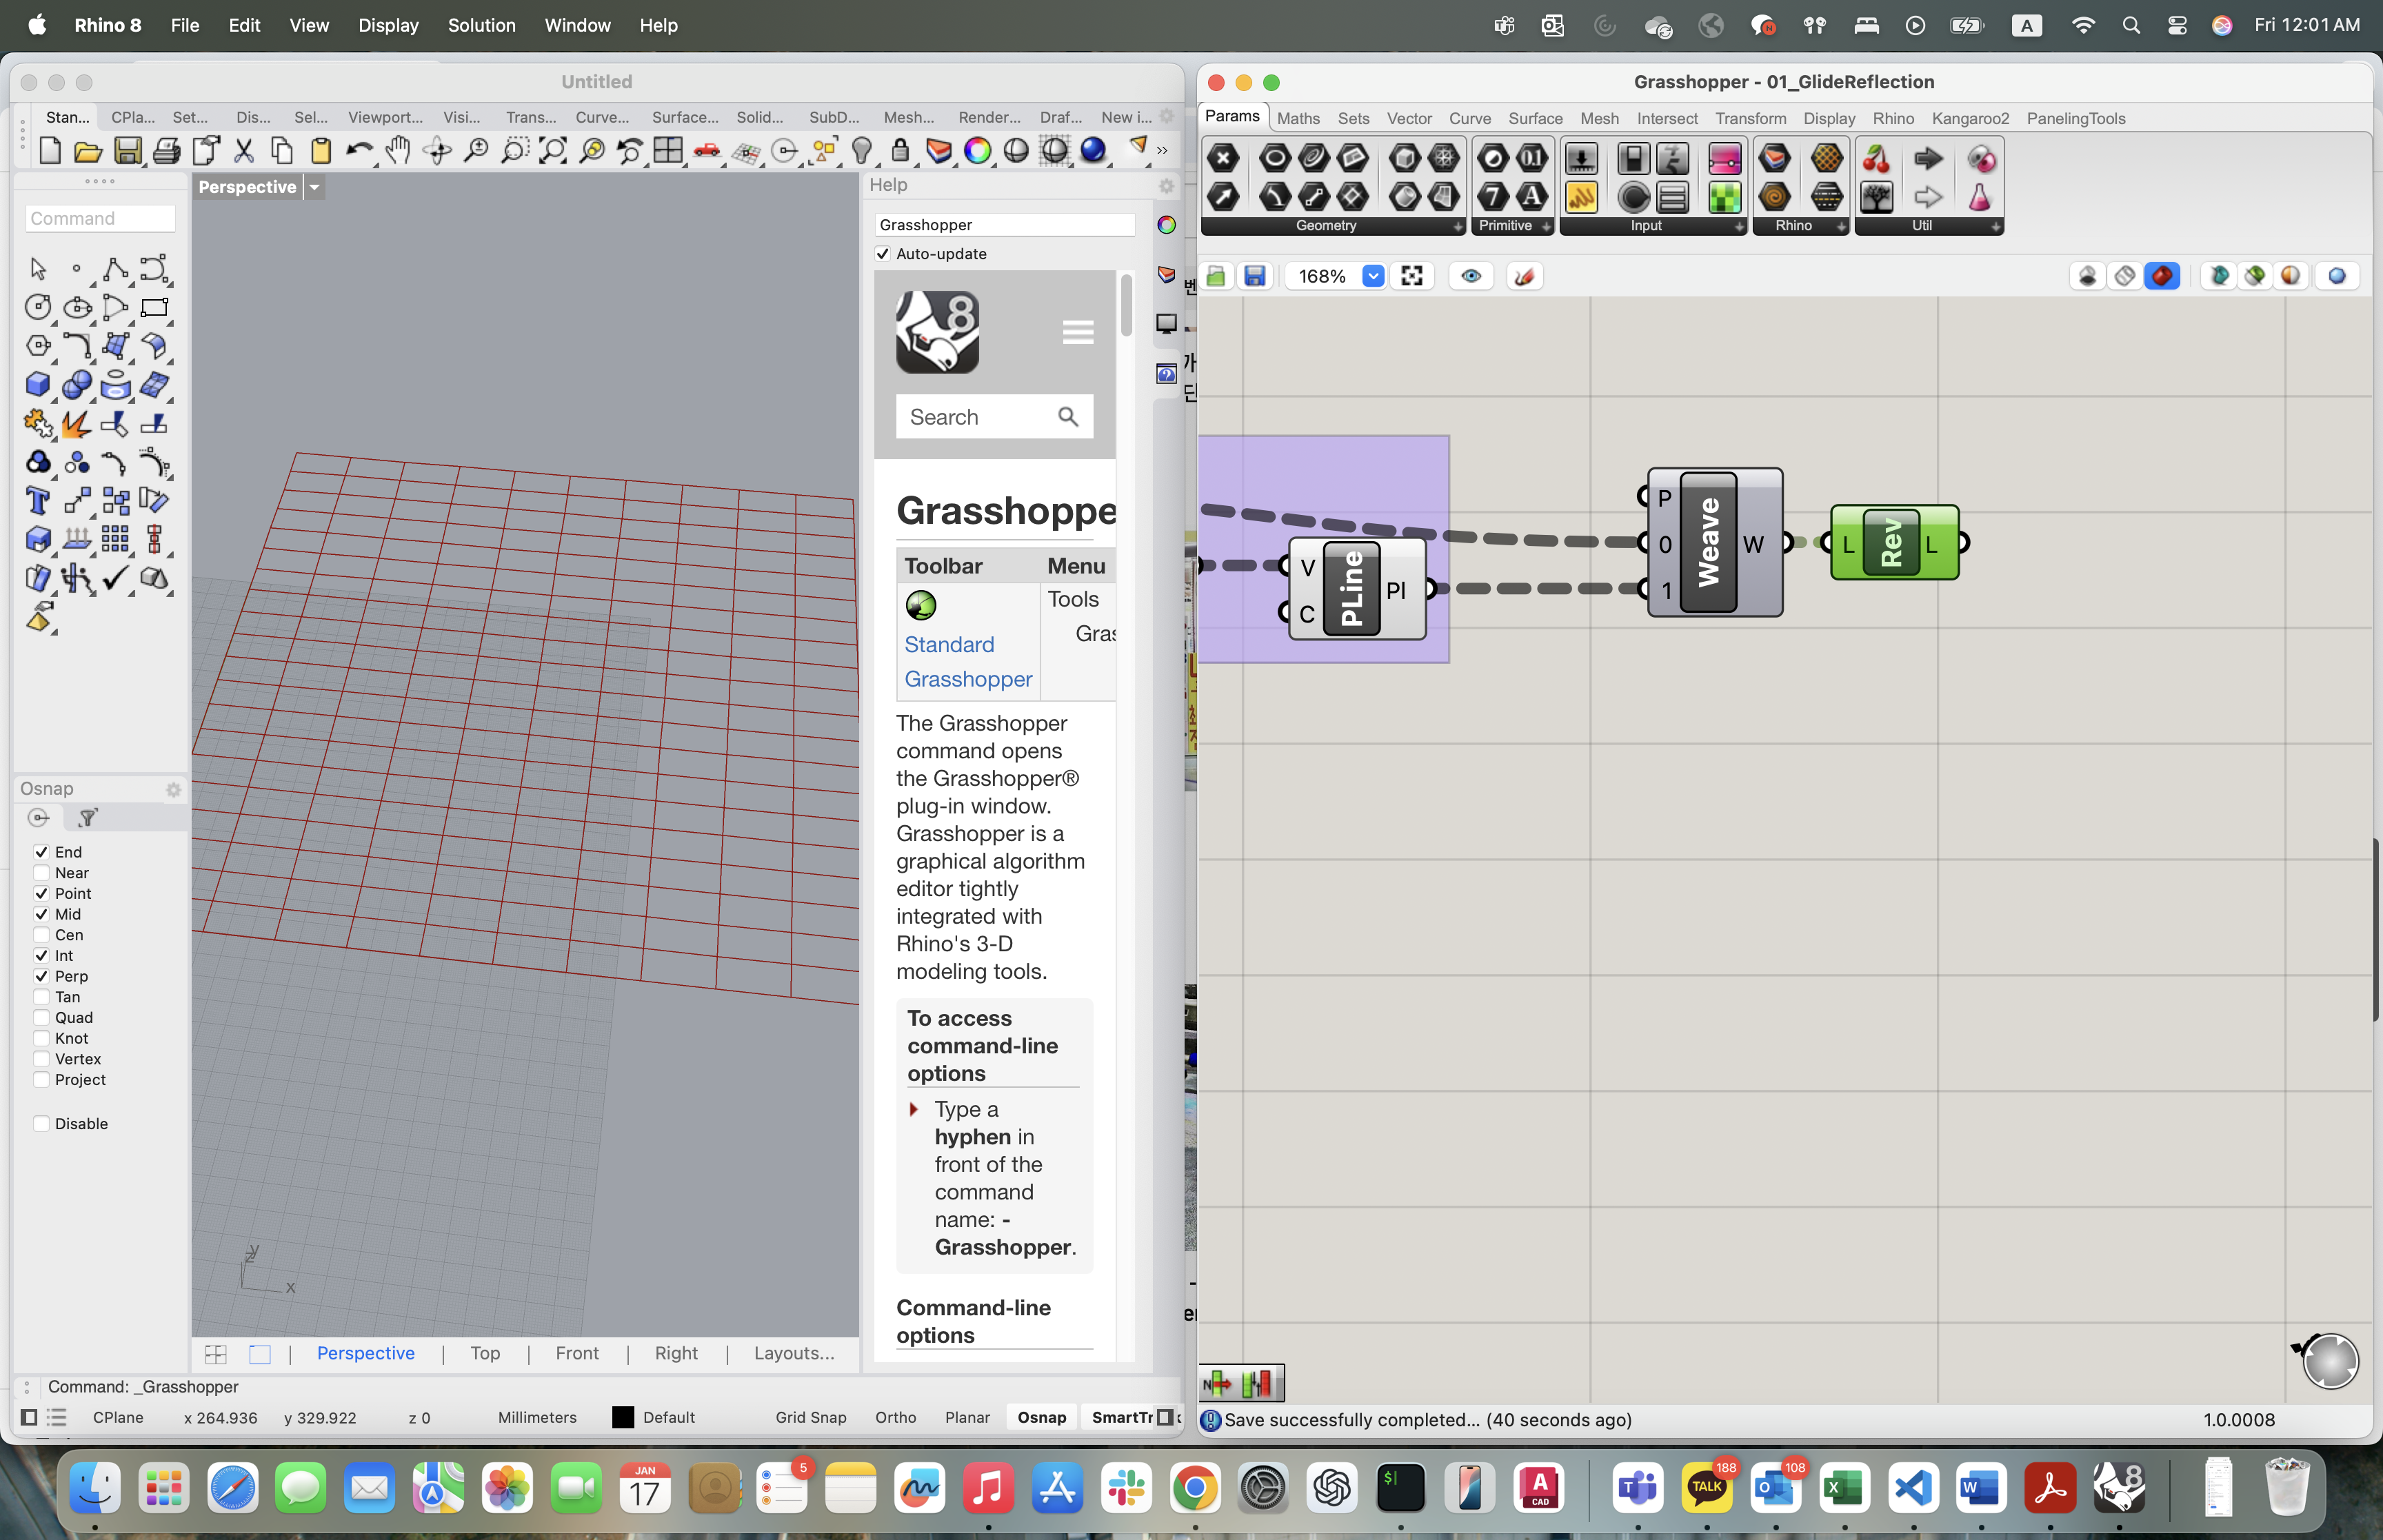
Task: Click the black Default layer color swatch
Action: 623,1417
